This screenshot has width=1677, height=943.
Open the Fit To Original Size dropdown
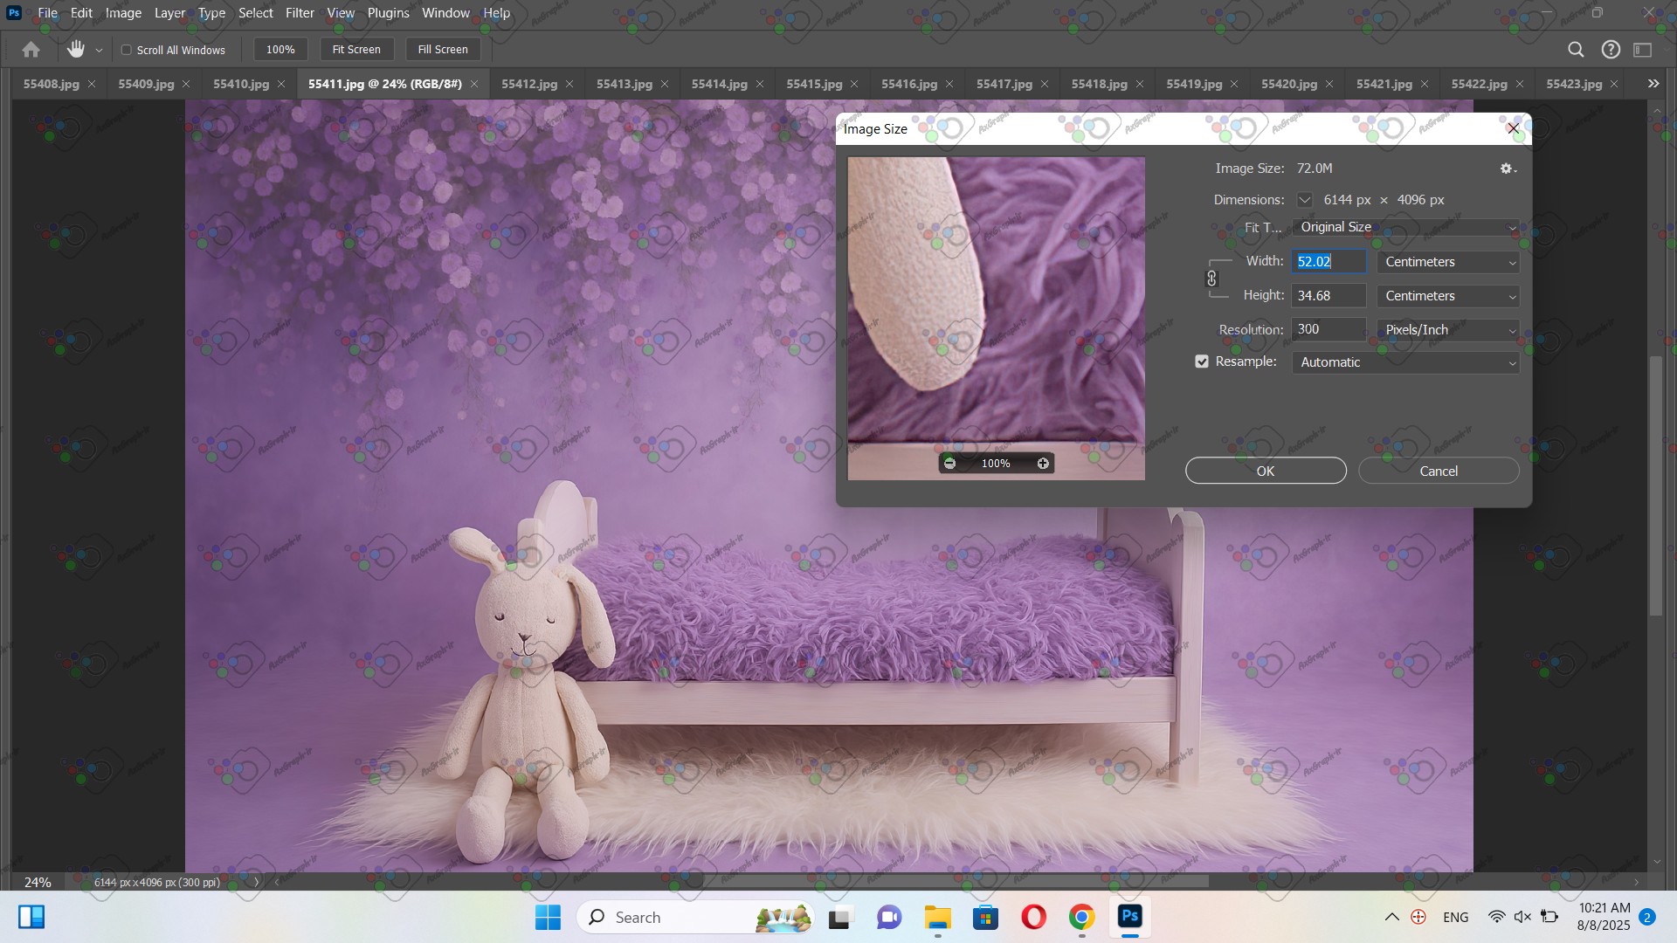[x=1405, y=227]
